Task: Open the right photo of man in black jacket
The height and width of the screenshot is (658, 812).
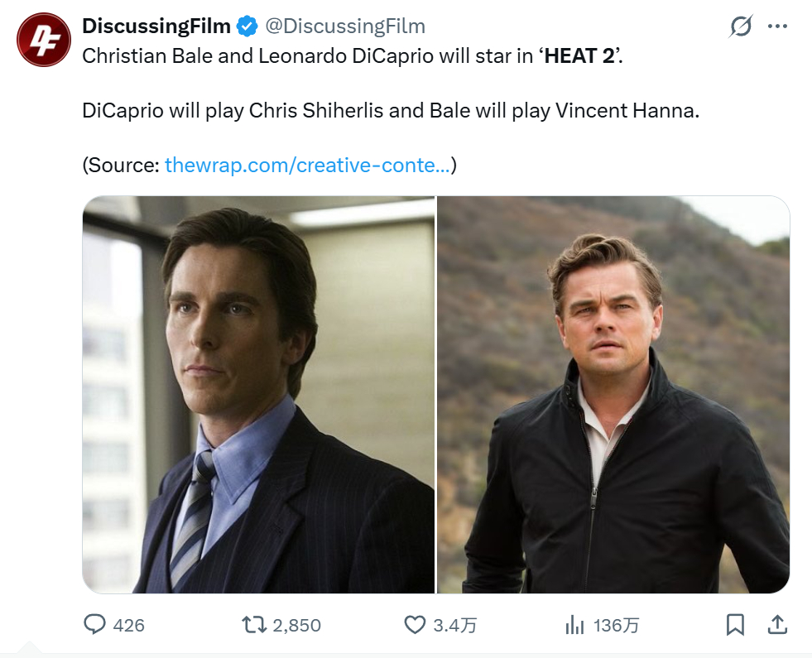Action: click(613, 395)
